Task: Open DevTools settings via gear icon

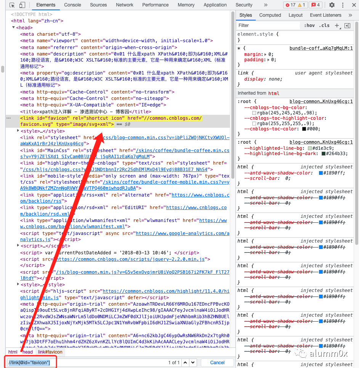Action: 332,5
